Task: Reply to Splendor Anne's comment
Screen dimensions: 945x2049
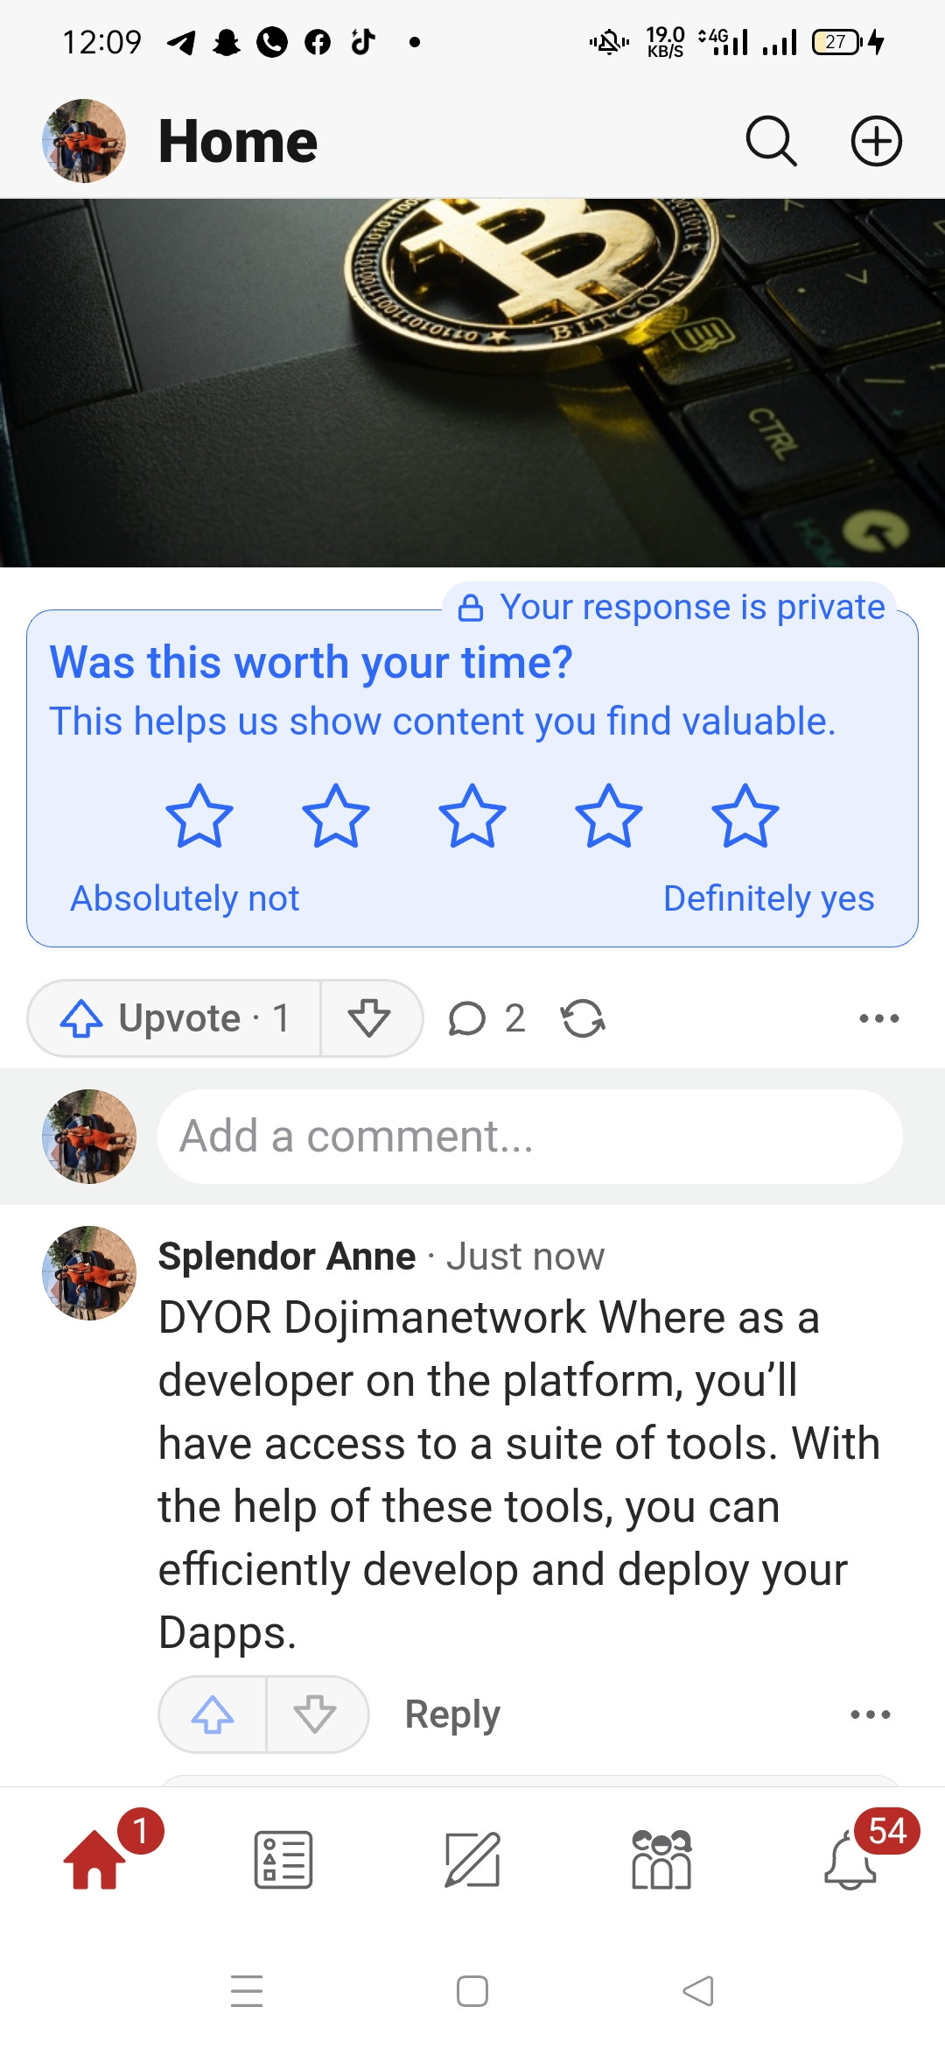Action: pyautogui.click(x=452, y=1715)
